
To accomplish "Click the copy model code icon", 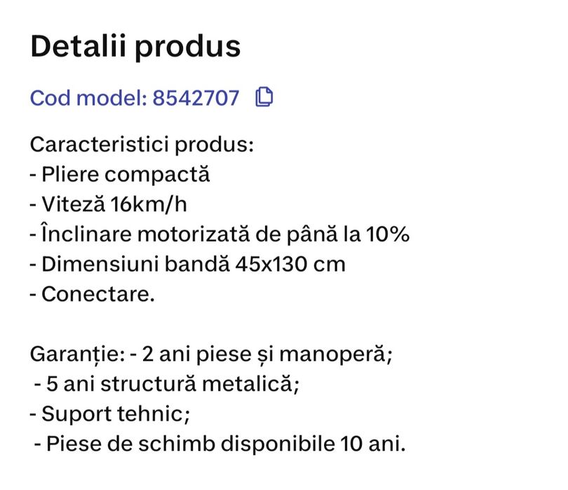I will click(x=264, y=97).
